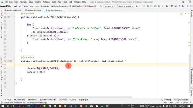Image resolution: width=193 pixels, height=108 pixels.
Task: Open the app run configuration dropdown
Action: (109, 6)
